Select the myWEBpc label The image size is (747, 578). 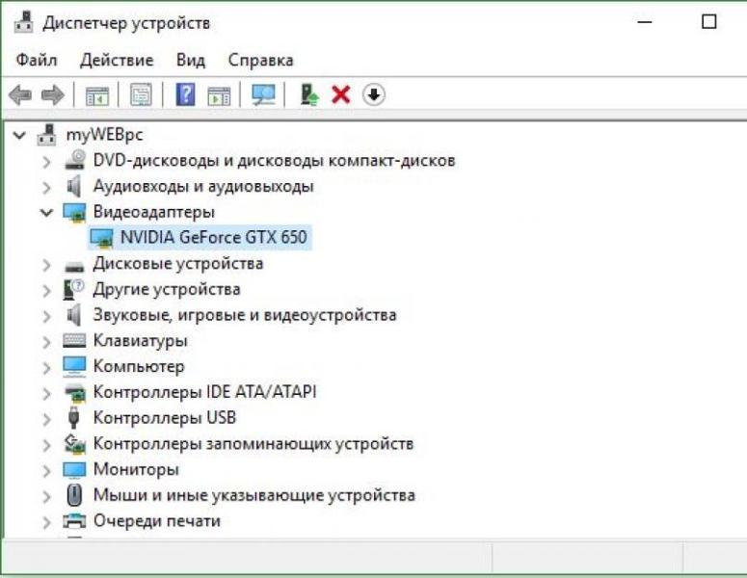point(104,134)
